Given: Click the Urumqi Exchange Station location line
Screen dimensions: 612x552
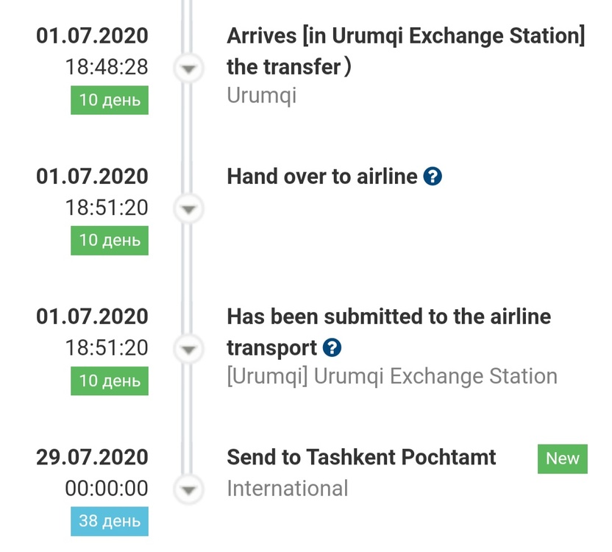Looking at the screenshot, I should coord(391,377).
